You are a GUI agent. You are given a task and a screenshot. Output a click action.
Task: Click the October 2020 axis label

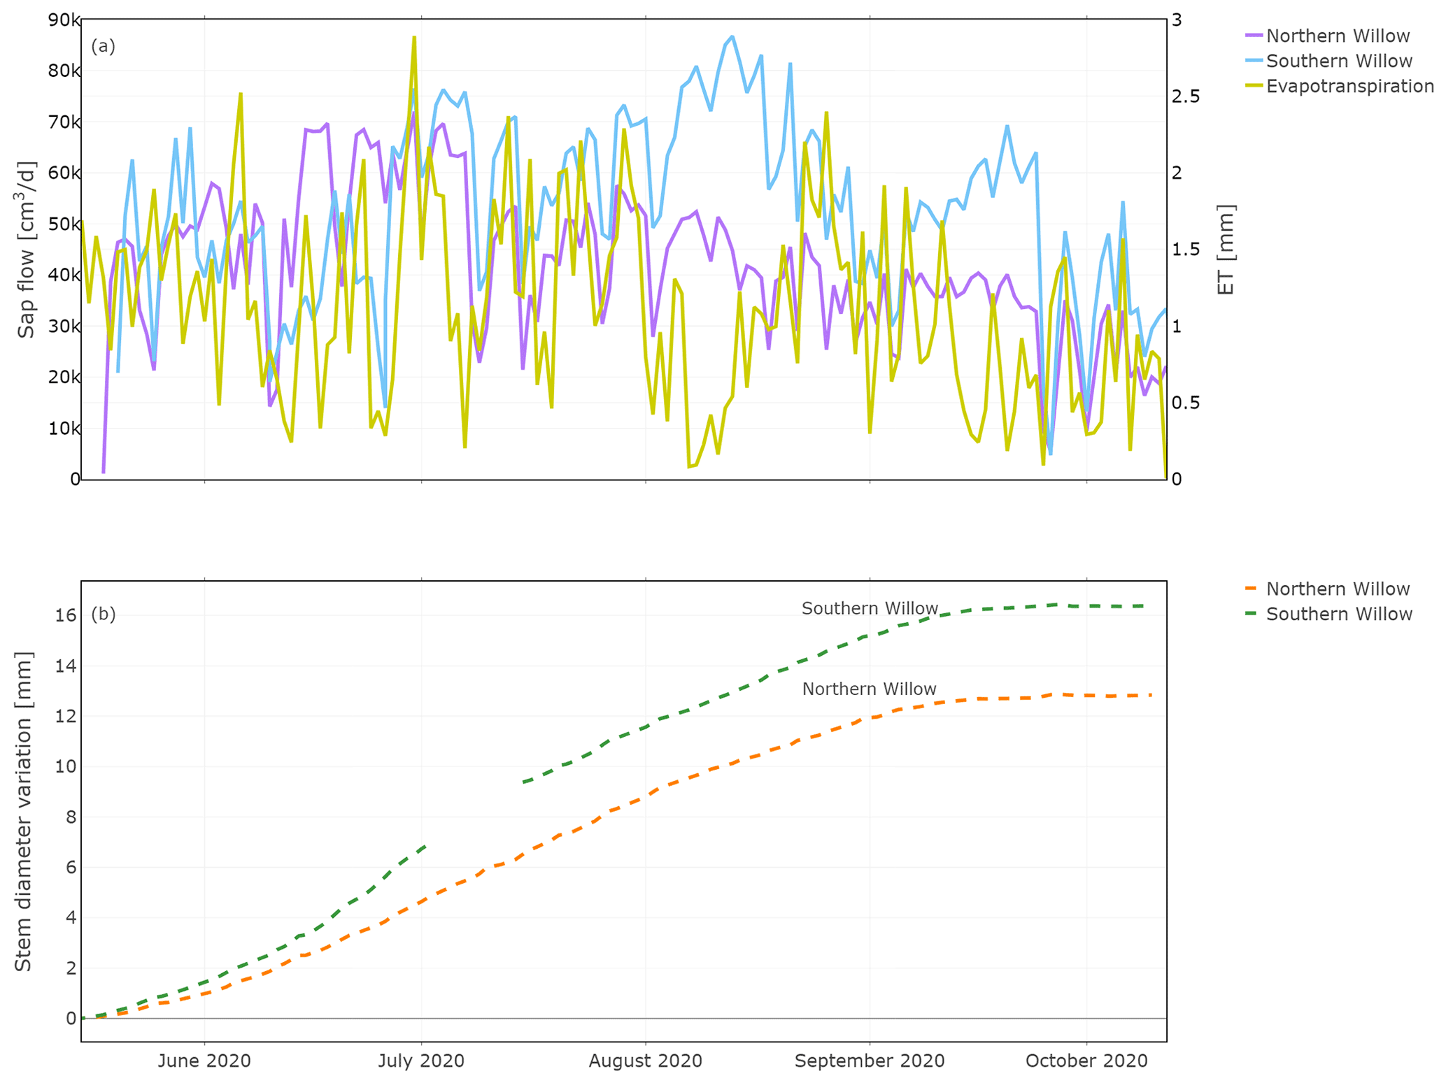pos(1086,1061)
